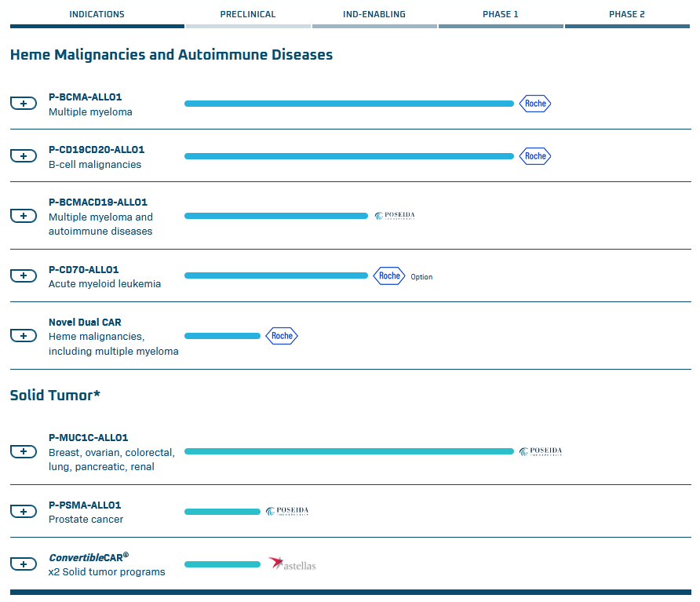Click 'including multiple myeloma' indication text
700x602 pixels.
coord(113,352)
